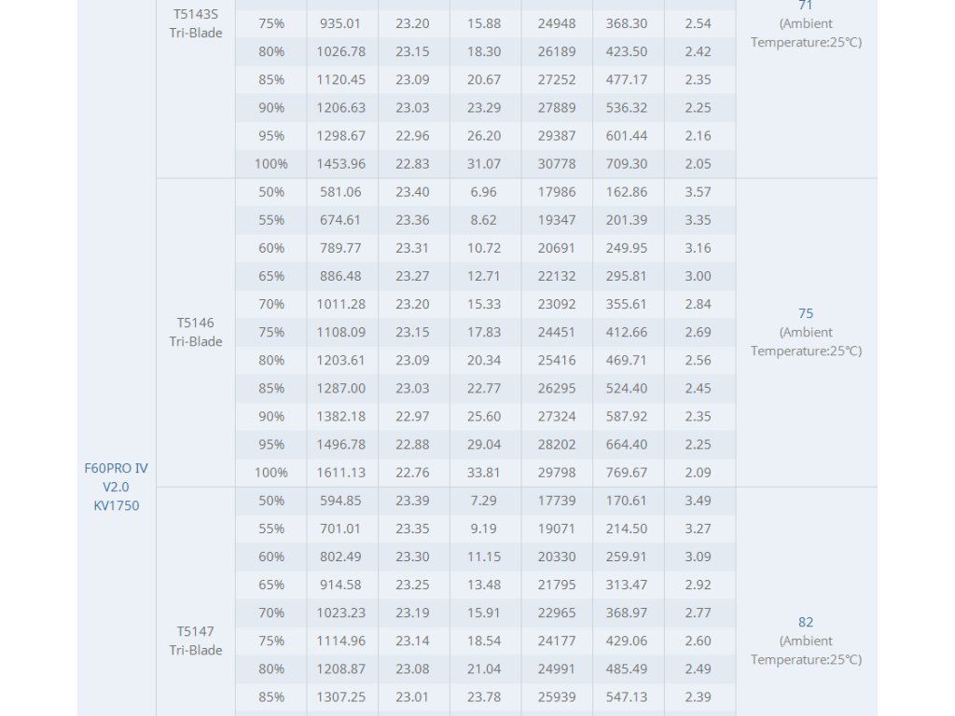Viewport: 955px width, 716px height.
Task: Select the power value 769.67
Action: point(627,473)
